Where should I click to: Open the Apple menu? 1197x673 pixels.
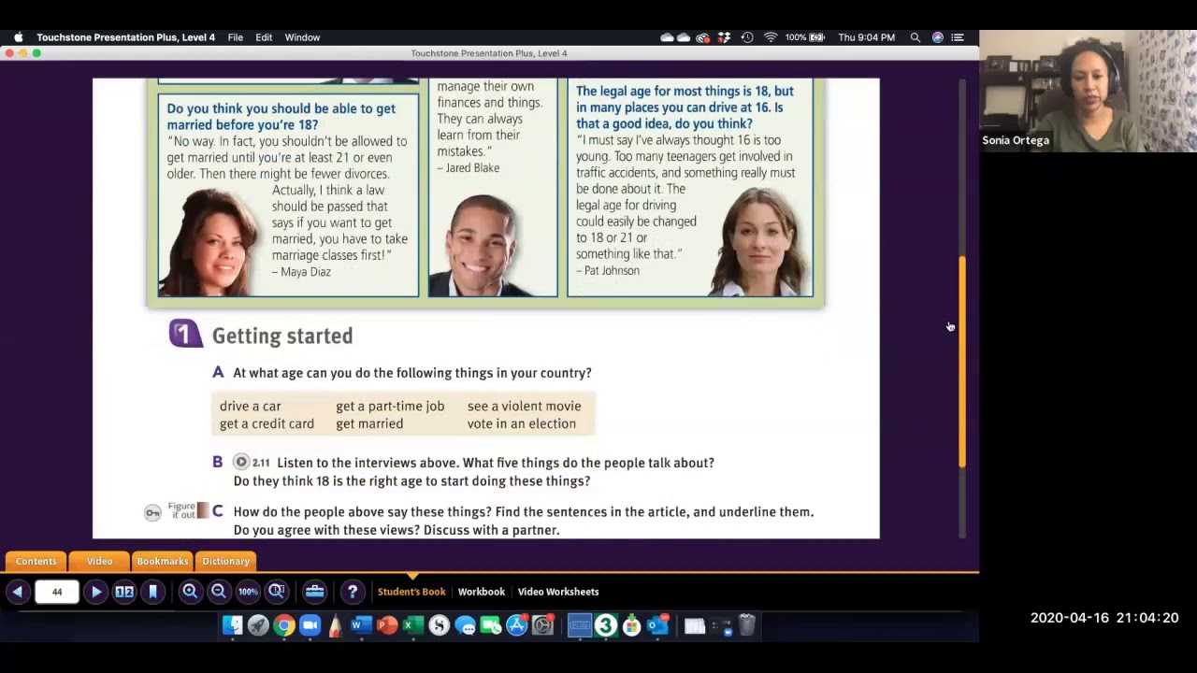pyautogui.click(x=18, y=37)
